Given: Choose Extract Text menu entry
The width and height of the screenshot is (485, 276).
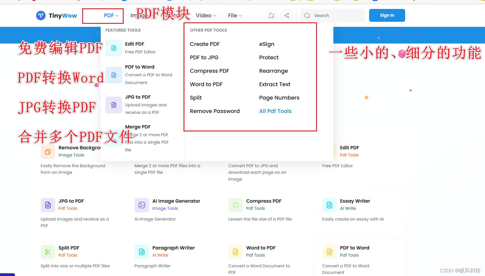Looking at the screenshot, I should 275,84.
